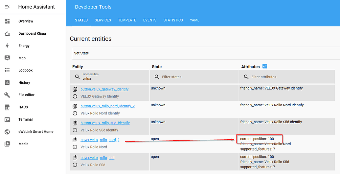This screenshot has height=174, width=340.
Task: Click the Overview dashboard icon
Action: tap(7, 21)
